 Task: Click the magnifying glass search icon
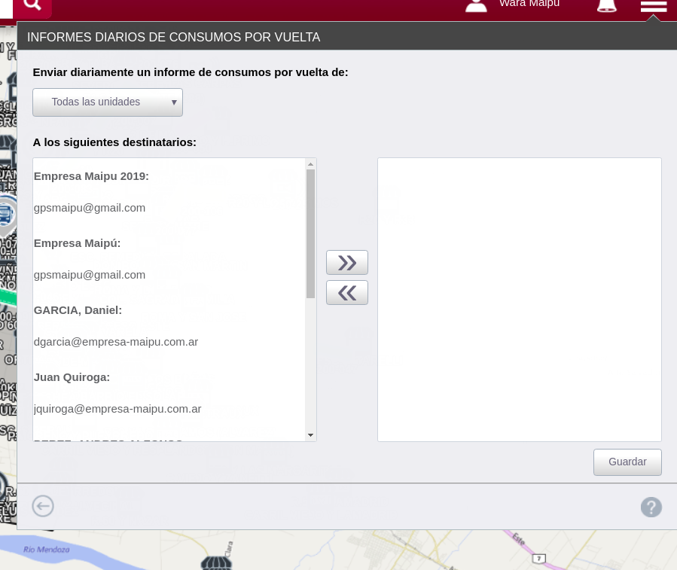32,5
